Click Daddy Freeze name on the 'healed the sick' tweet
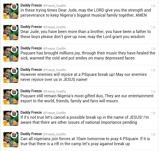 [x=31, y=48]
